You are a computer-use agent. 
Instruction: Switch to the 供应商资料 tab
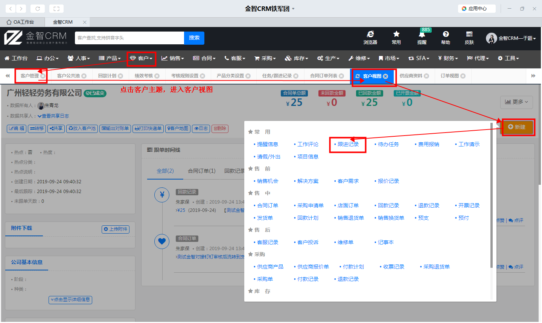(x=411, y=76)
